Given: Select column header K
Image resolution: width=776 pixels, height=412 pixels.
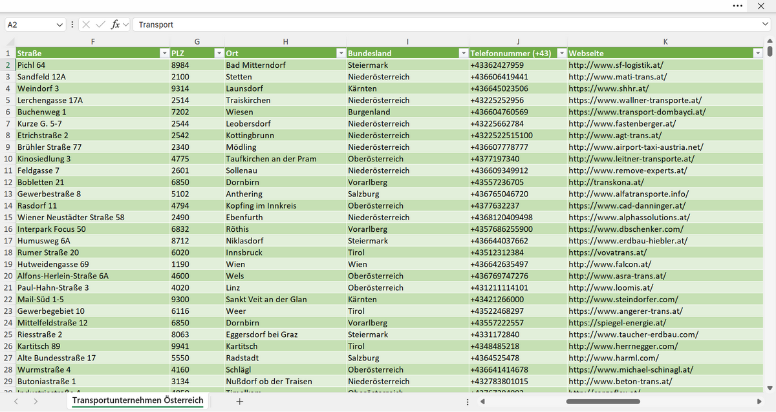Looking at the screenshot, I should pos(665,41).
